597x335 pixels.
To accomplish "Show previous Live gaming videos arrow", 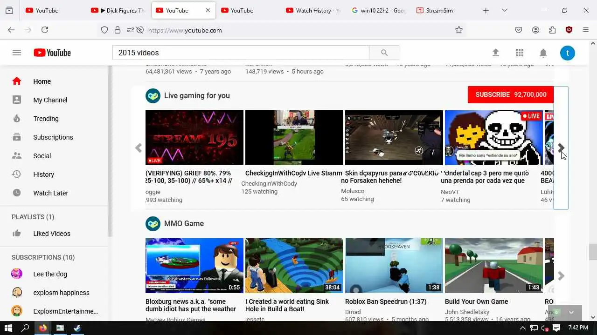I will (139, 148).
